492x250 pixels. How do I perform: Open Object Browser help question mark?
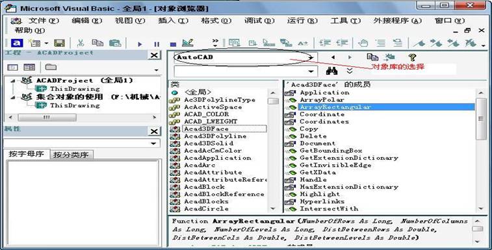pyautogui.click(x=412, y=57)
